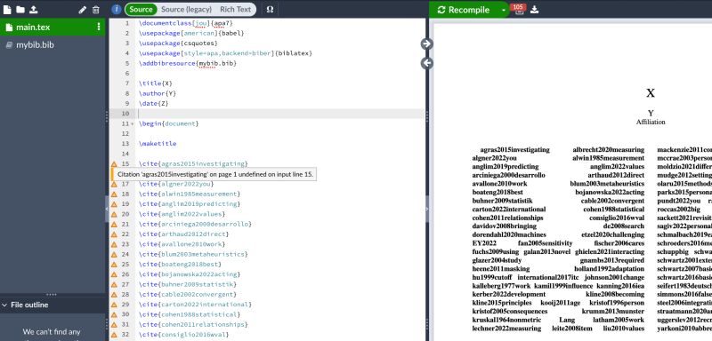Click the warning triangle on line 30
712x341 pixels.
(x=114, y=314)
